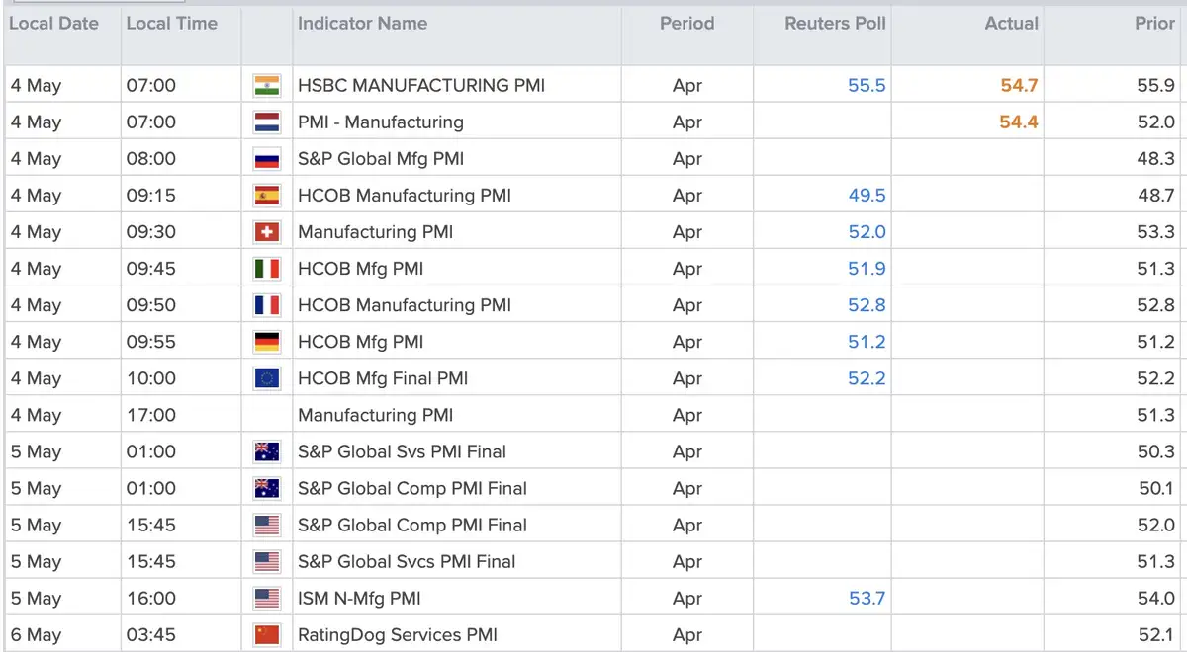
Task: Click India flag icon beside HSBC MANUFACTURING PMI
Action: (x=267, y=86)
